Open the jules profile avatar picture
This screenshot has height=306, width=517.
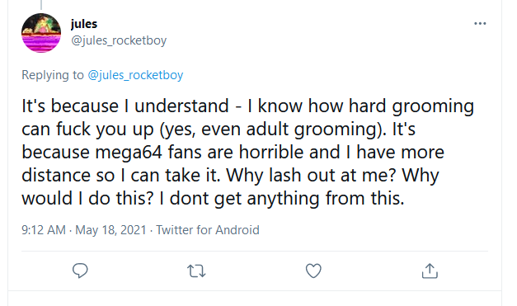click(x=41, y=33)
